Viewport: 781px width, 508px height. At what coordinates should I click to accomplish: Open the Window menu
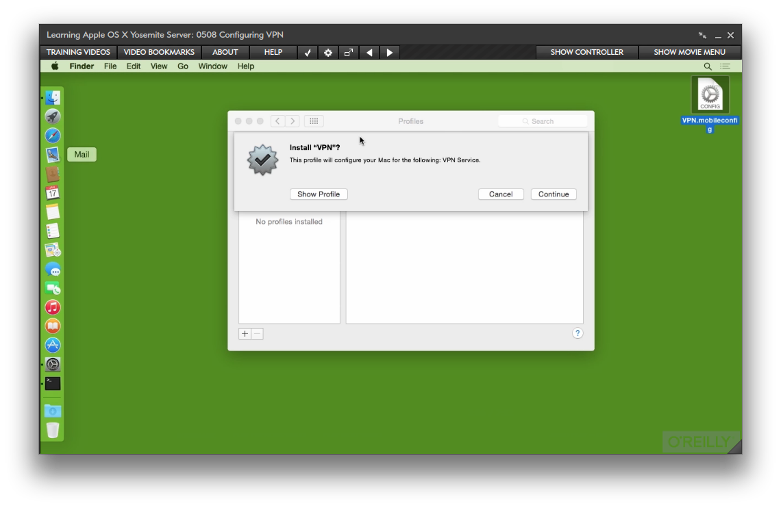[x=212, y=66]
